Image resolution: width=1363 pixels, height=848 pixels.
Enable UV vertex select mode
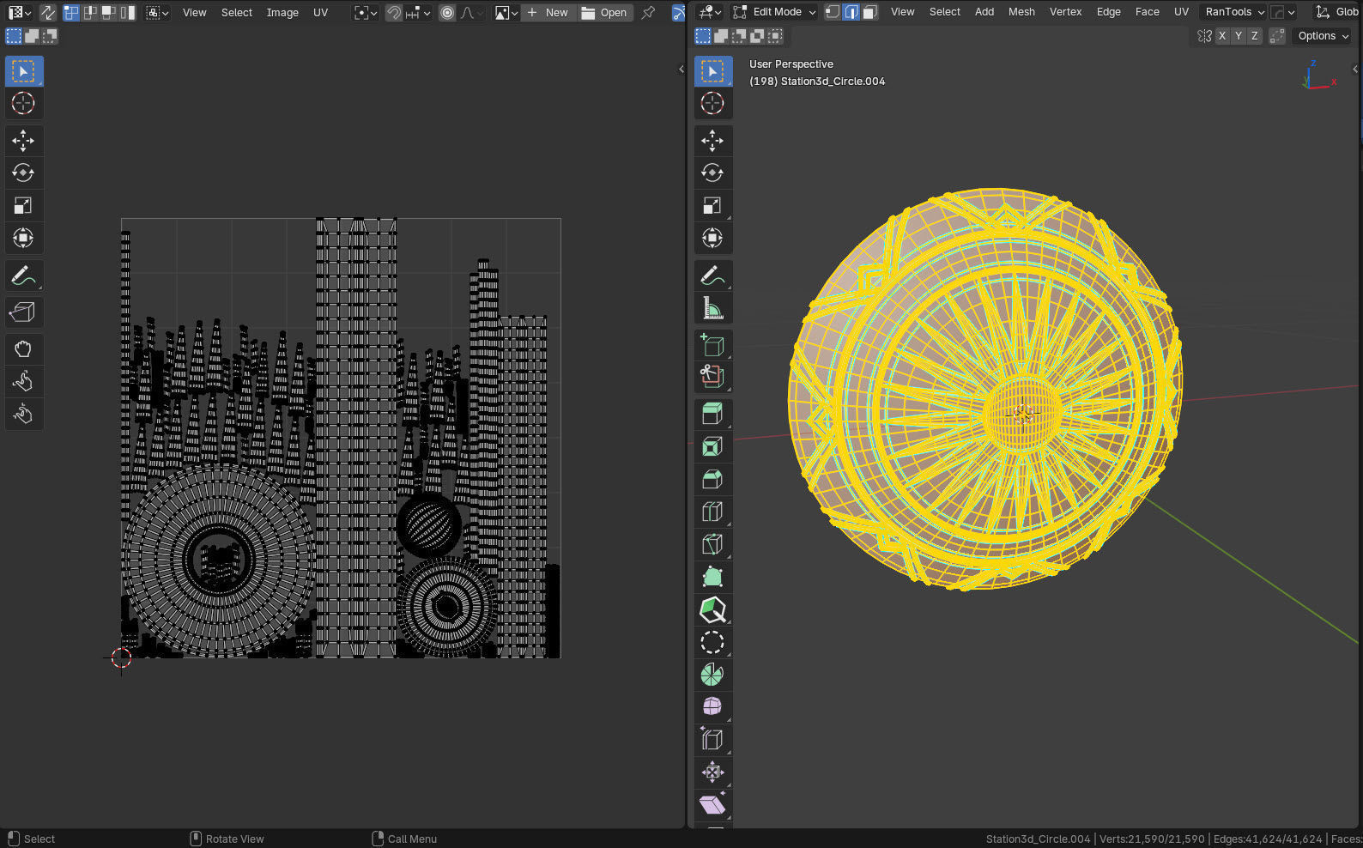(x=71, y=13)
